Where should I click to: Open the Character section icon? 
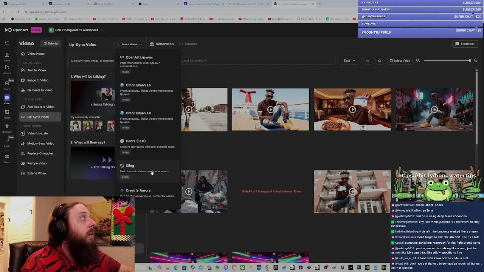pyautogui.click(x=7, y=128)
